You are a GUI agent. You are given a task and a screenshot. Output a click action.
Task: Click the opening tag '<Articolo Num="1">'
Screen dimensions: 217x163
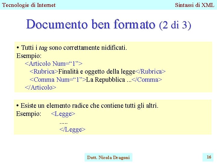tap(54, 64)
